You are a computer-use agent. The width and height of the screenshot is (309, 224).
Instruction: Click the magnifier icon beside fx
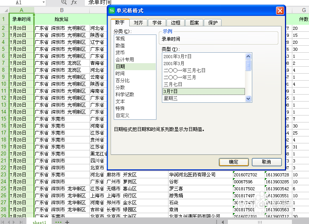64,2
